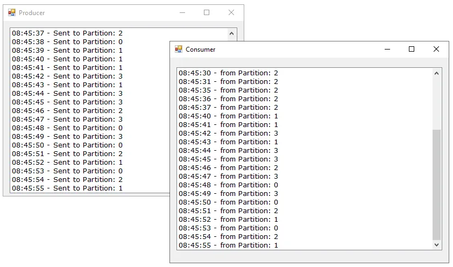Click the Producer window app icon
The image size is (453, 267).
point(12,13)
